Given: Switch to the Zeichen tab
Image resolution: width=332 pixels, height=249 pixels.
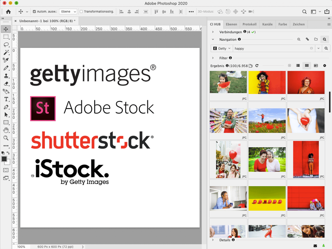Looking at the screenshot, I should tap(298, 24).
